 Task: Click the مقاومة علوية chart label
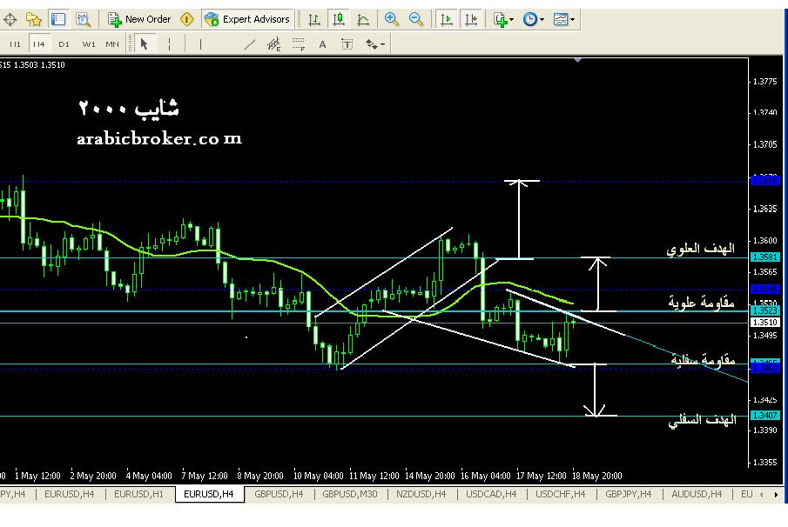(701, 302)
